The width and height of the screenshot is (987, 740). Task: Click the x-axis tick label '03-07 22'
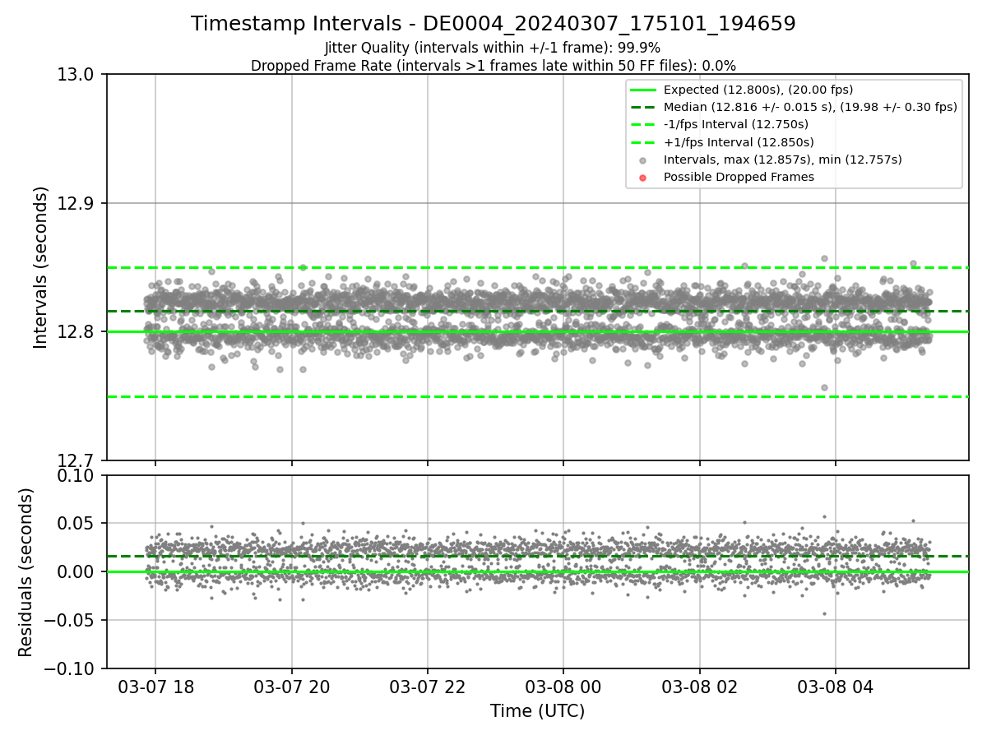(428, 687)
